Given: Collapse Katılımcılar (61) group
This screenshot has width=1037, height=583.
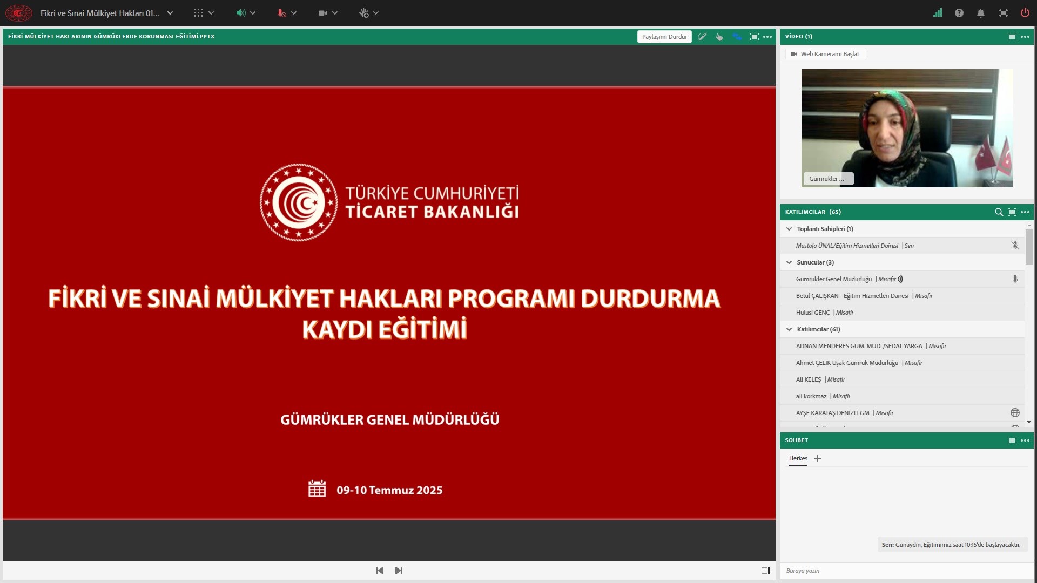Looking at the screenshot, I should [789, 329].
